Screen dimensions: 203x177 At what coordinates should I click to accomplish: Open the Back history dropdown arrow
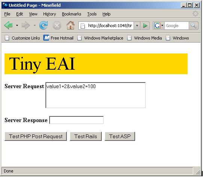(17, 25)
